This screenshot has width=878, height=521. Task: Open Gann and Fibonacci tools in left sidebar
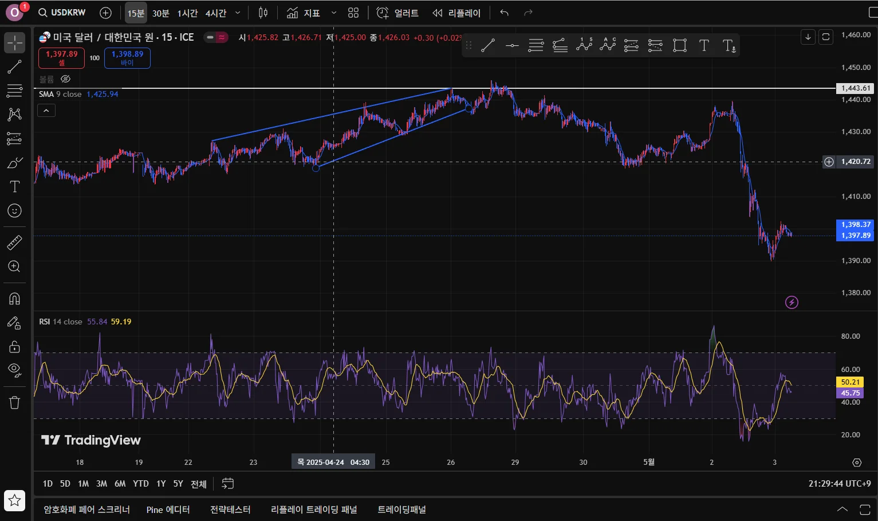tap(15, 91)
